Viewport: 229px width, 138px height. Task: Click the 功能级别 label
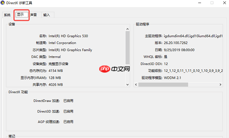155,71
